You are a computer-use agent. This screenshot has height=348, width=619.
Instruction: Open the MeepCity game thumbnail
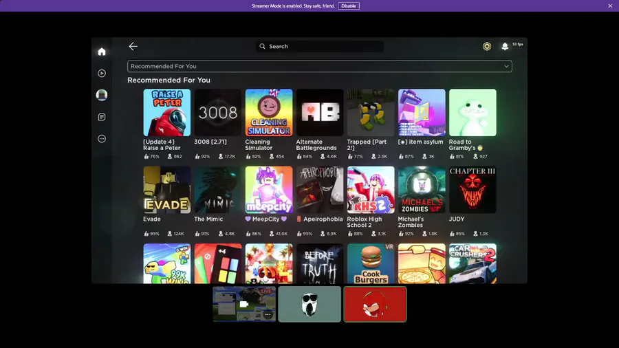pyautogui.click(x=269, y=190)
